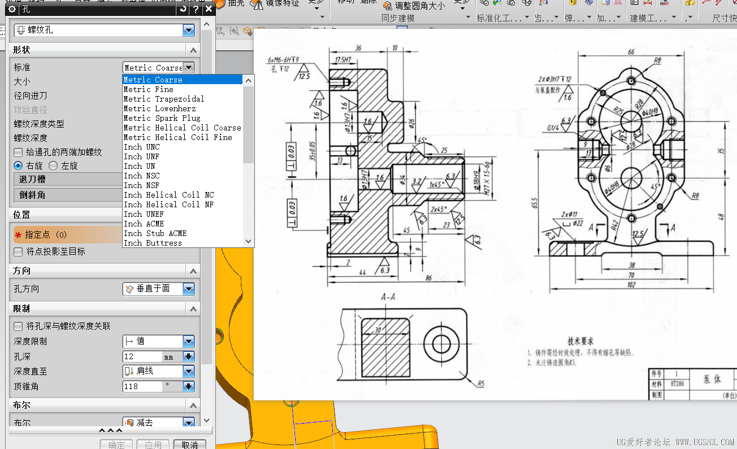
Task: Click the orange cube snap icon under ribbon
Action: point(247,30)
